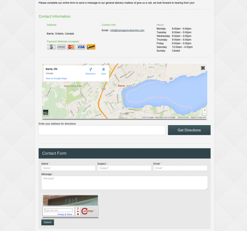Click the satellite view thumbnail on map
This screenshot has height=231, width=247.
[x=45, y=112]
